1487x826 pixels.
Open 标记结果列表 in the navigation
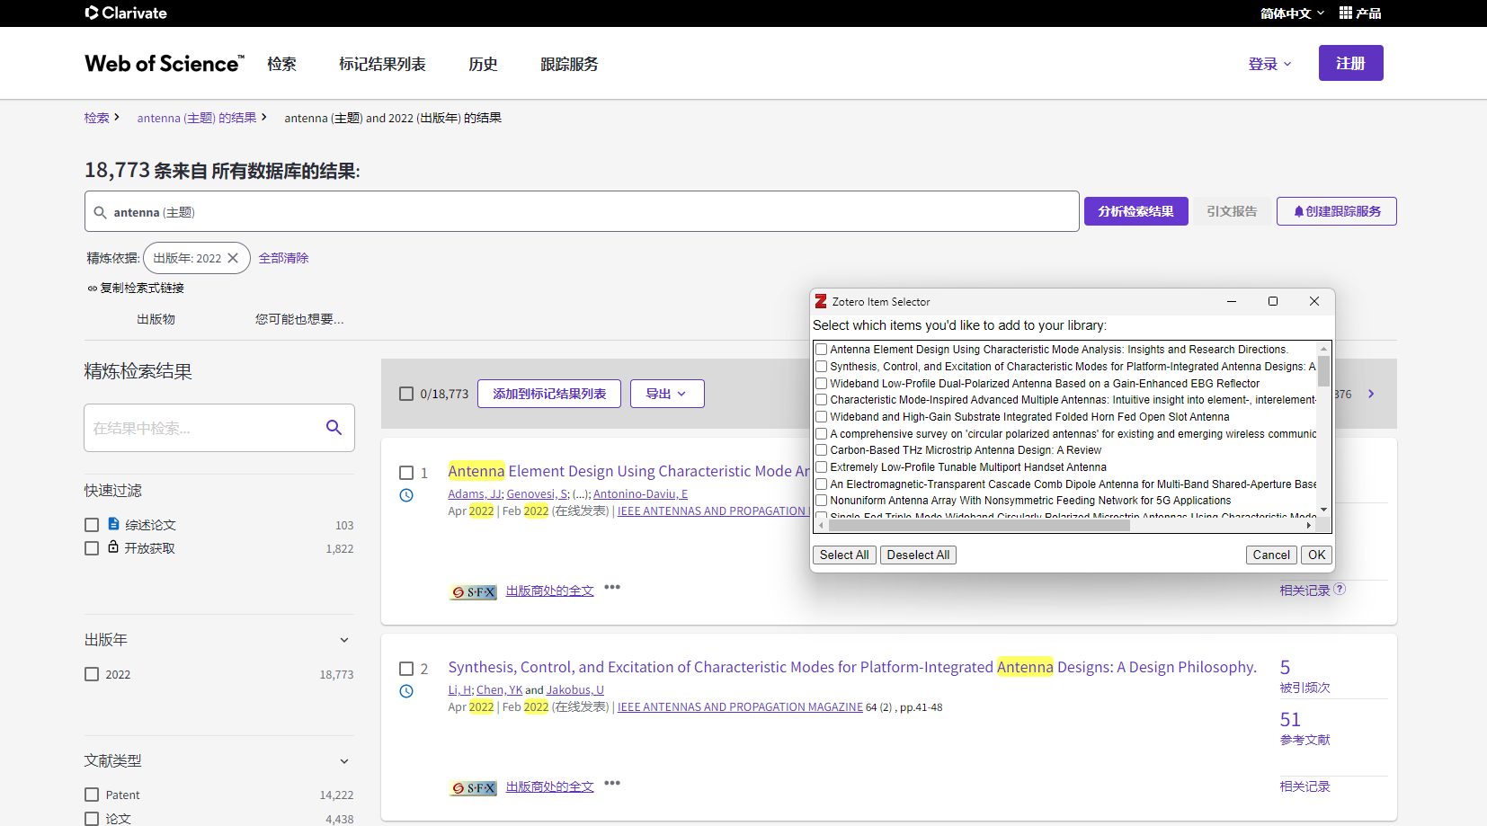coord(382,64)
